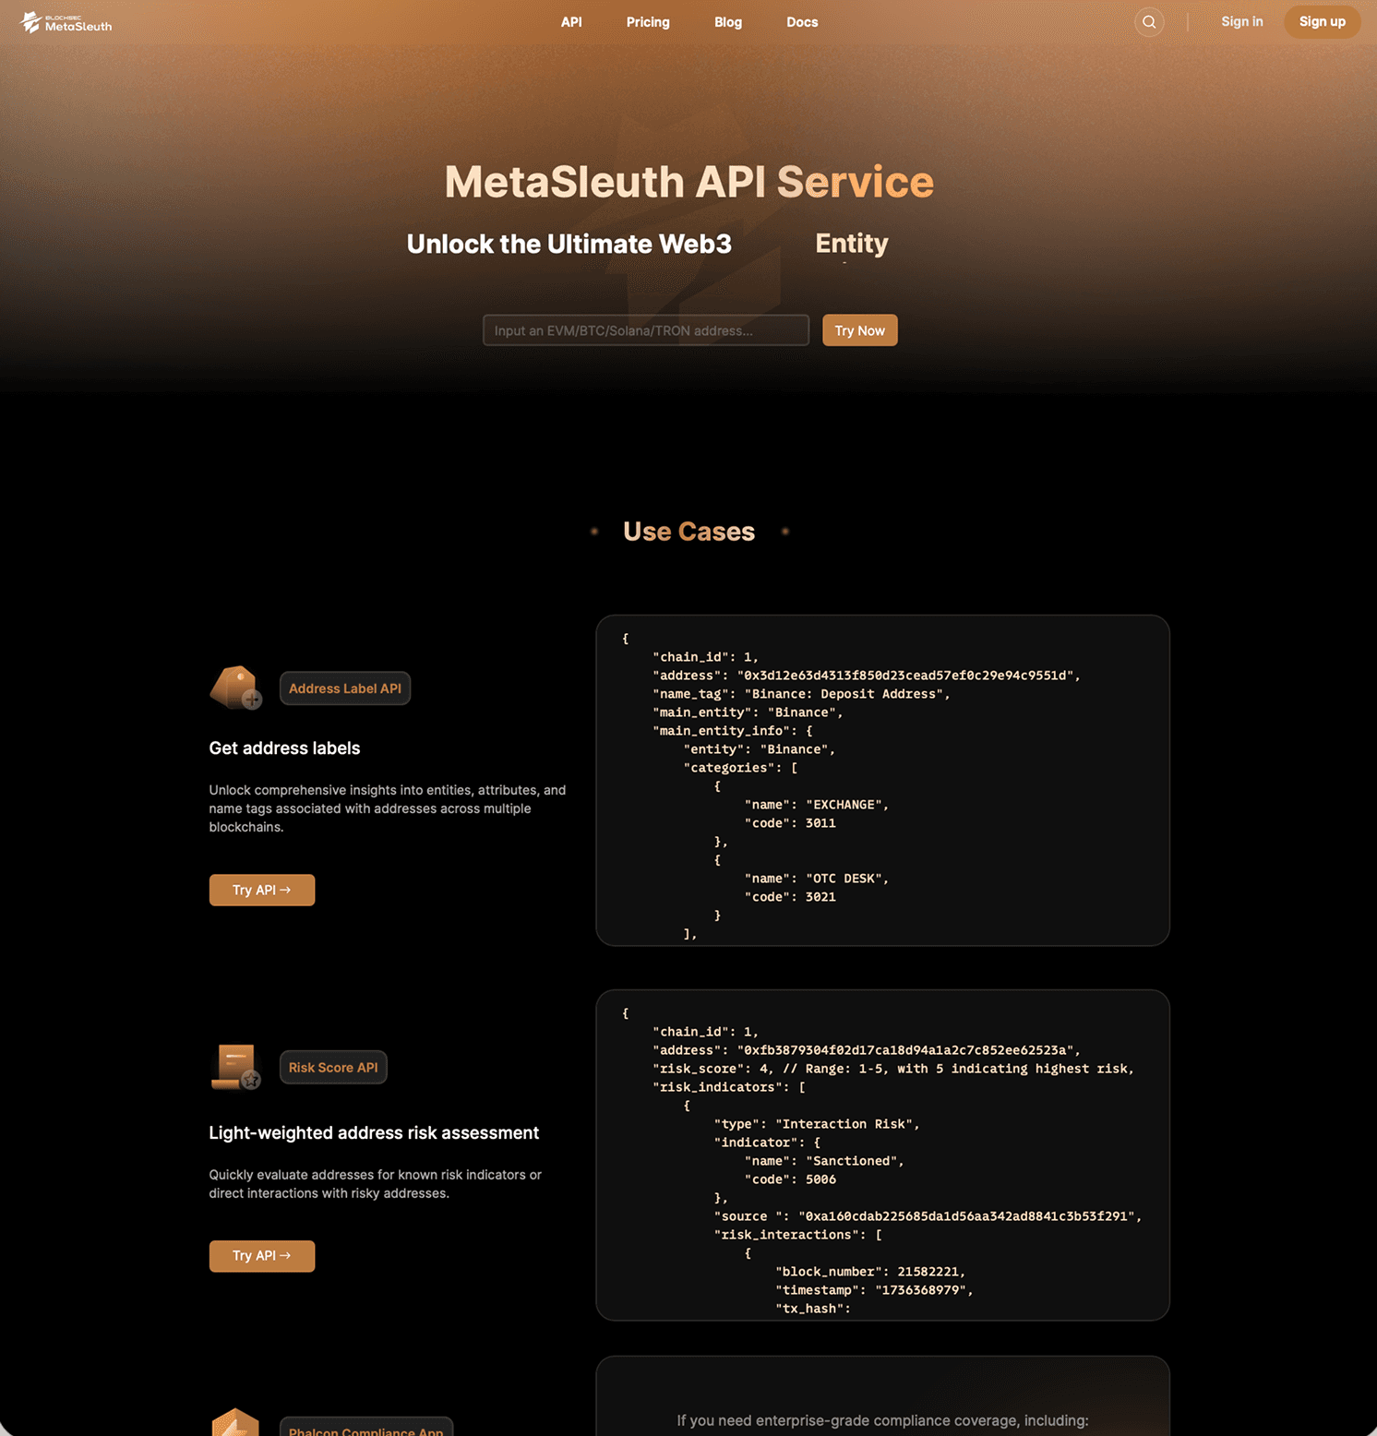Viewport: 1377px width, 1436px height.
Task: Open the Pricing page
Action: pyautogui.click(x=648, y=22)
